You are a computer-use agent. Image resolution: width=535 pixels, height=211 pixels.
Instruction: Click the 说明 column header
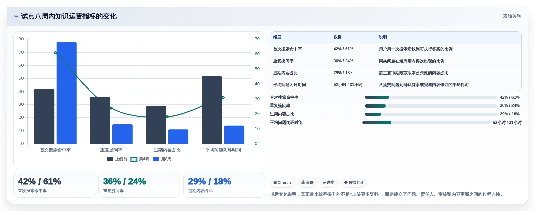[x=383, y=37]
